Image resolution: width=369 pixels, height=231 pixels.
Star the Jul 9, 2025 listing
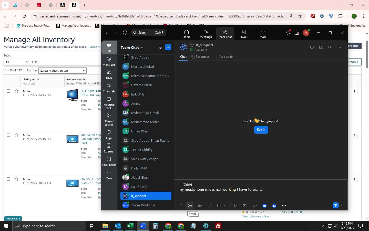[17, 135]
